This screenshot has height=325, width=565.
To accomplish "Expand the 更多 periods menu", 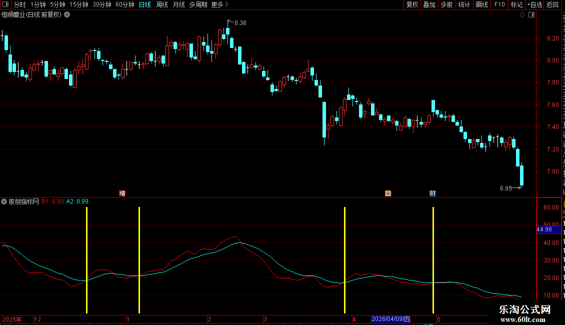I will coord(219,4).
